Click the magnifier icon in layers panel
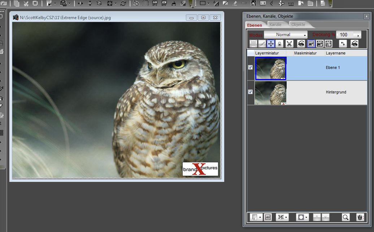Image resolution: width=374 pixels, height=232 pixels. click(x=345, y=217)
